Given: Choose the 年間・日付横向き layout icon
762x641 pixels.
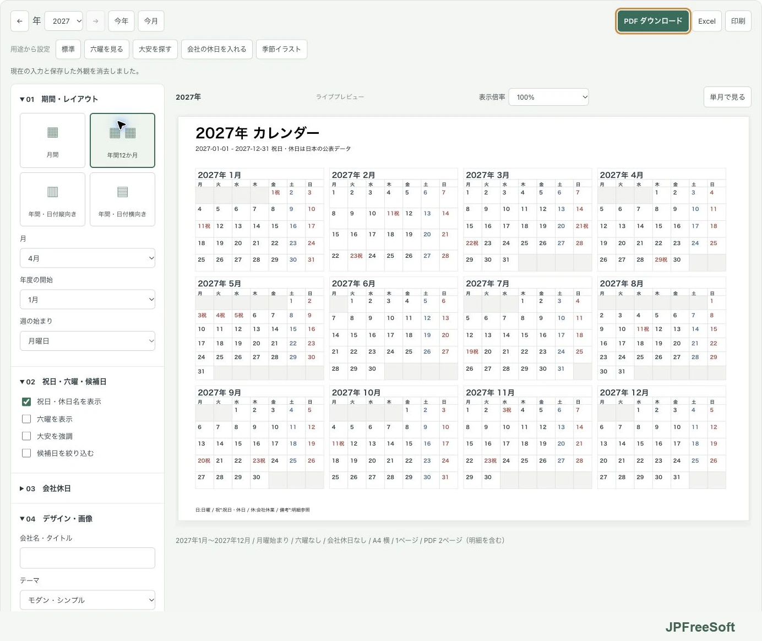Looking at the screenshot, I should [x=122, y=199].
